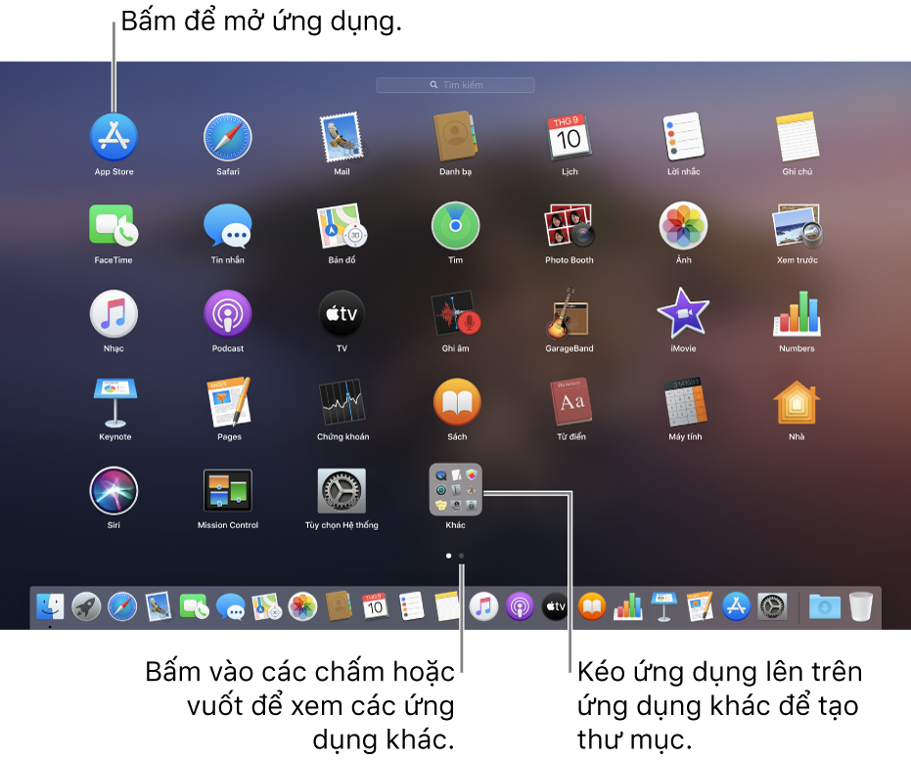Viewport: 911px width, 760px height.
Task: Launch Pages in the Launchpad grid
Action: coord(229,402)
